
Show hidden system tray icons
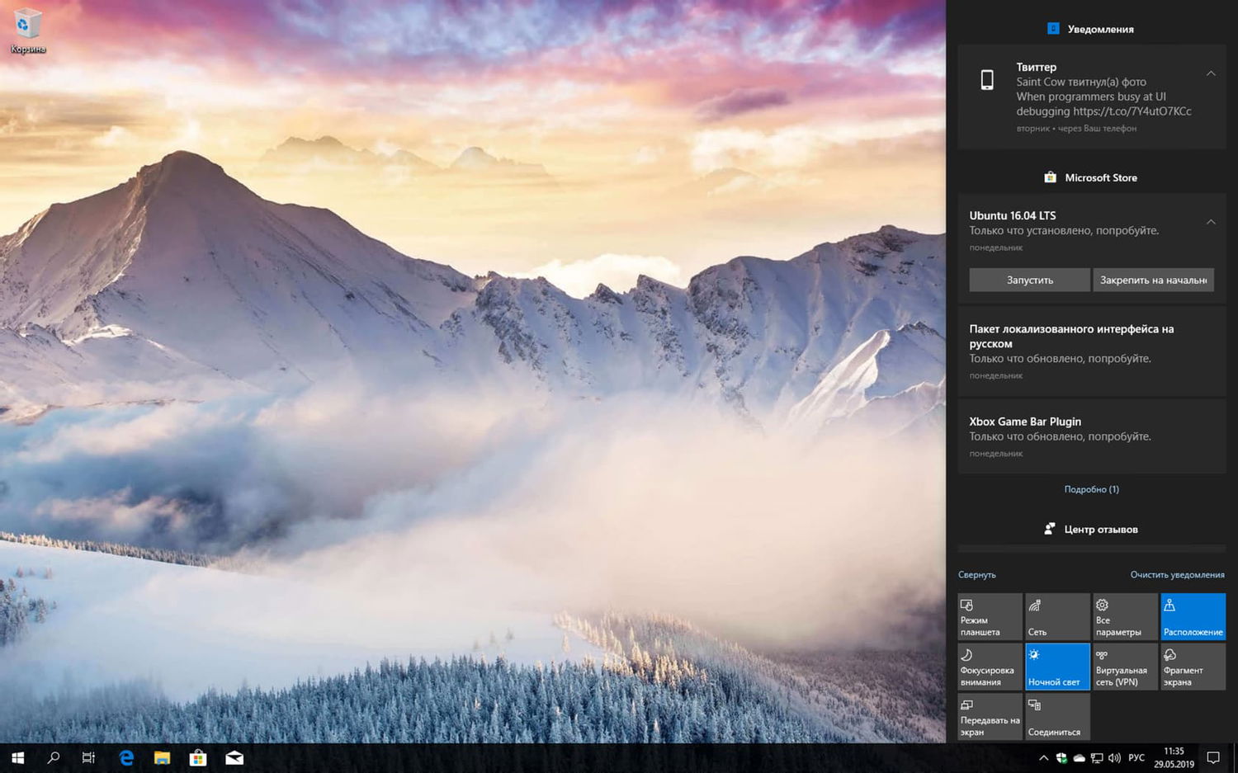point(1042,757)
